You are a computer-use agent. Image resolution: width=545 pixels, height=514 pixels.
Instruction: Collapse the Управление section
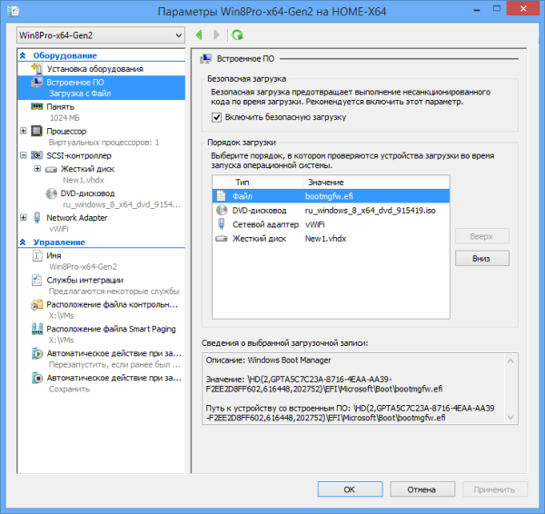(23, 242)
